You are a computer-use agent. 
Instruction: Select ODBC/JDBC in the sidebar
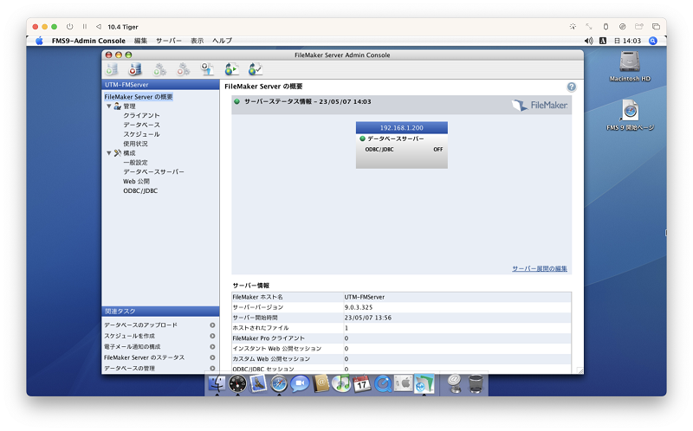pos(140,190)
